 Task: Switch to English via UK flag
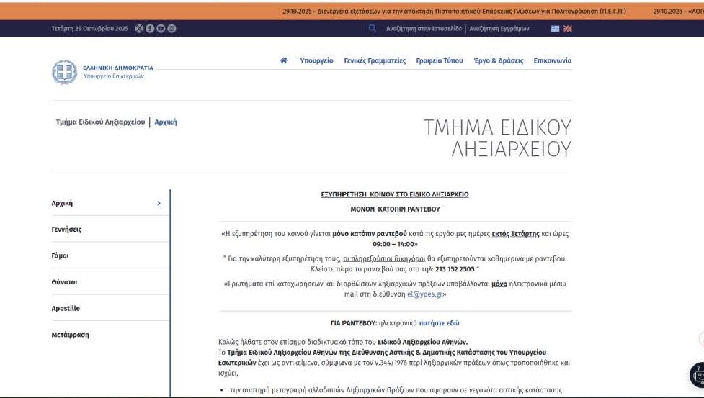click(567, 29)
